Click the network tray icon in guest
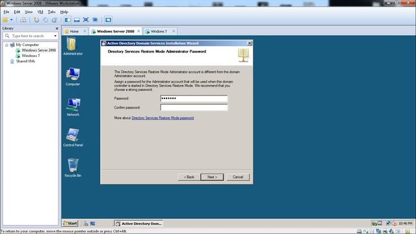The height and width of the screenshot is (234, 416). [x=388, y=224]
